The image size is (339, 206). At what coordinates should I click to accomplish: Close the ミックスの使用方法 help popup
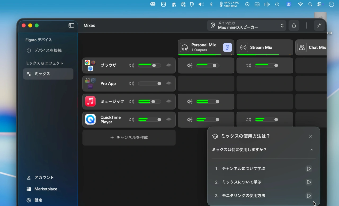pos(310,136)
